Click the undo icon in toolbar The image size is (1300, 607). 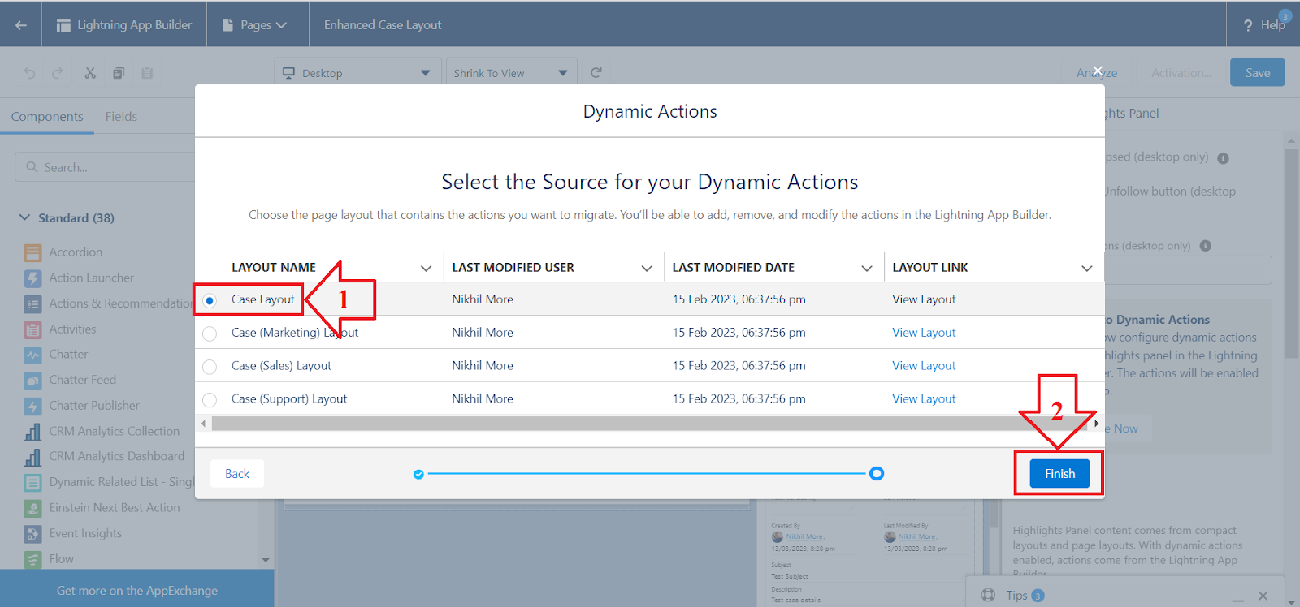(30, 73)
